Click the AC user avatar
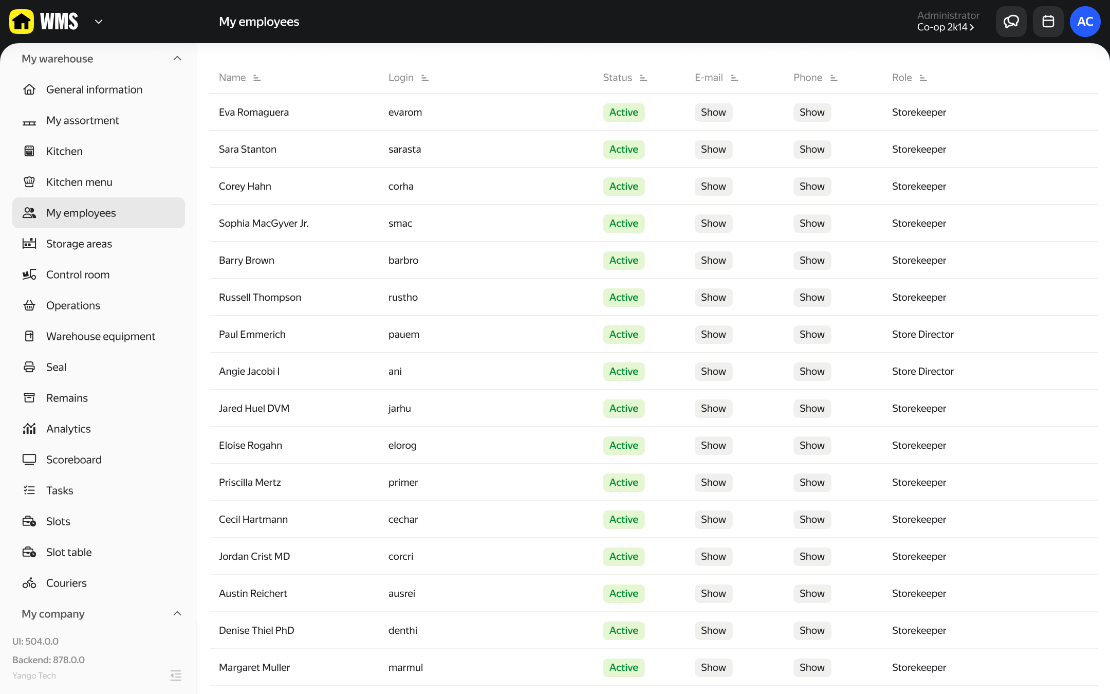 [1085, 22]
